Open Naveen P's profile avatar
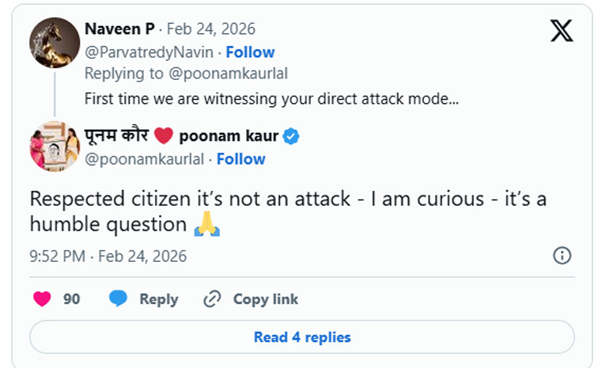Image resolution: width=598 pixels, height=368 pixels. coord(54,41)
